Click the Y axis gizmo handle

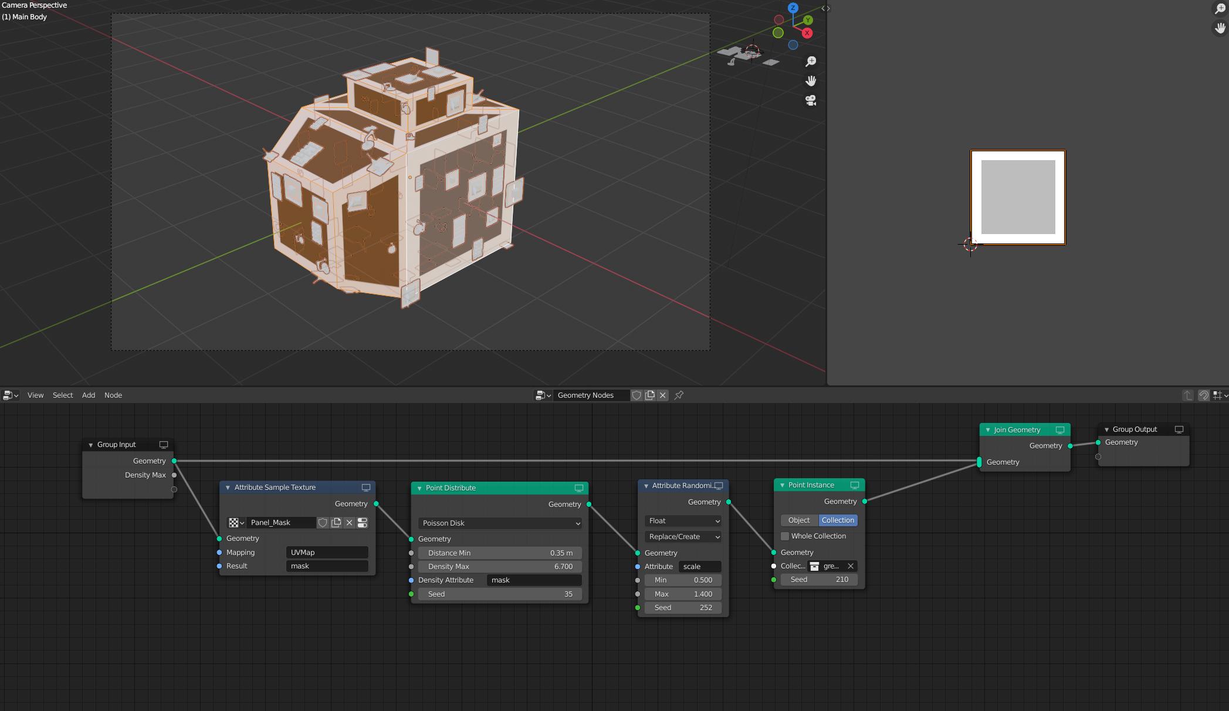point(808,20)
